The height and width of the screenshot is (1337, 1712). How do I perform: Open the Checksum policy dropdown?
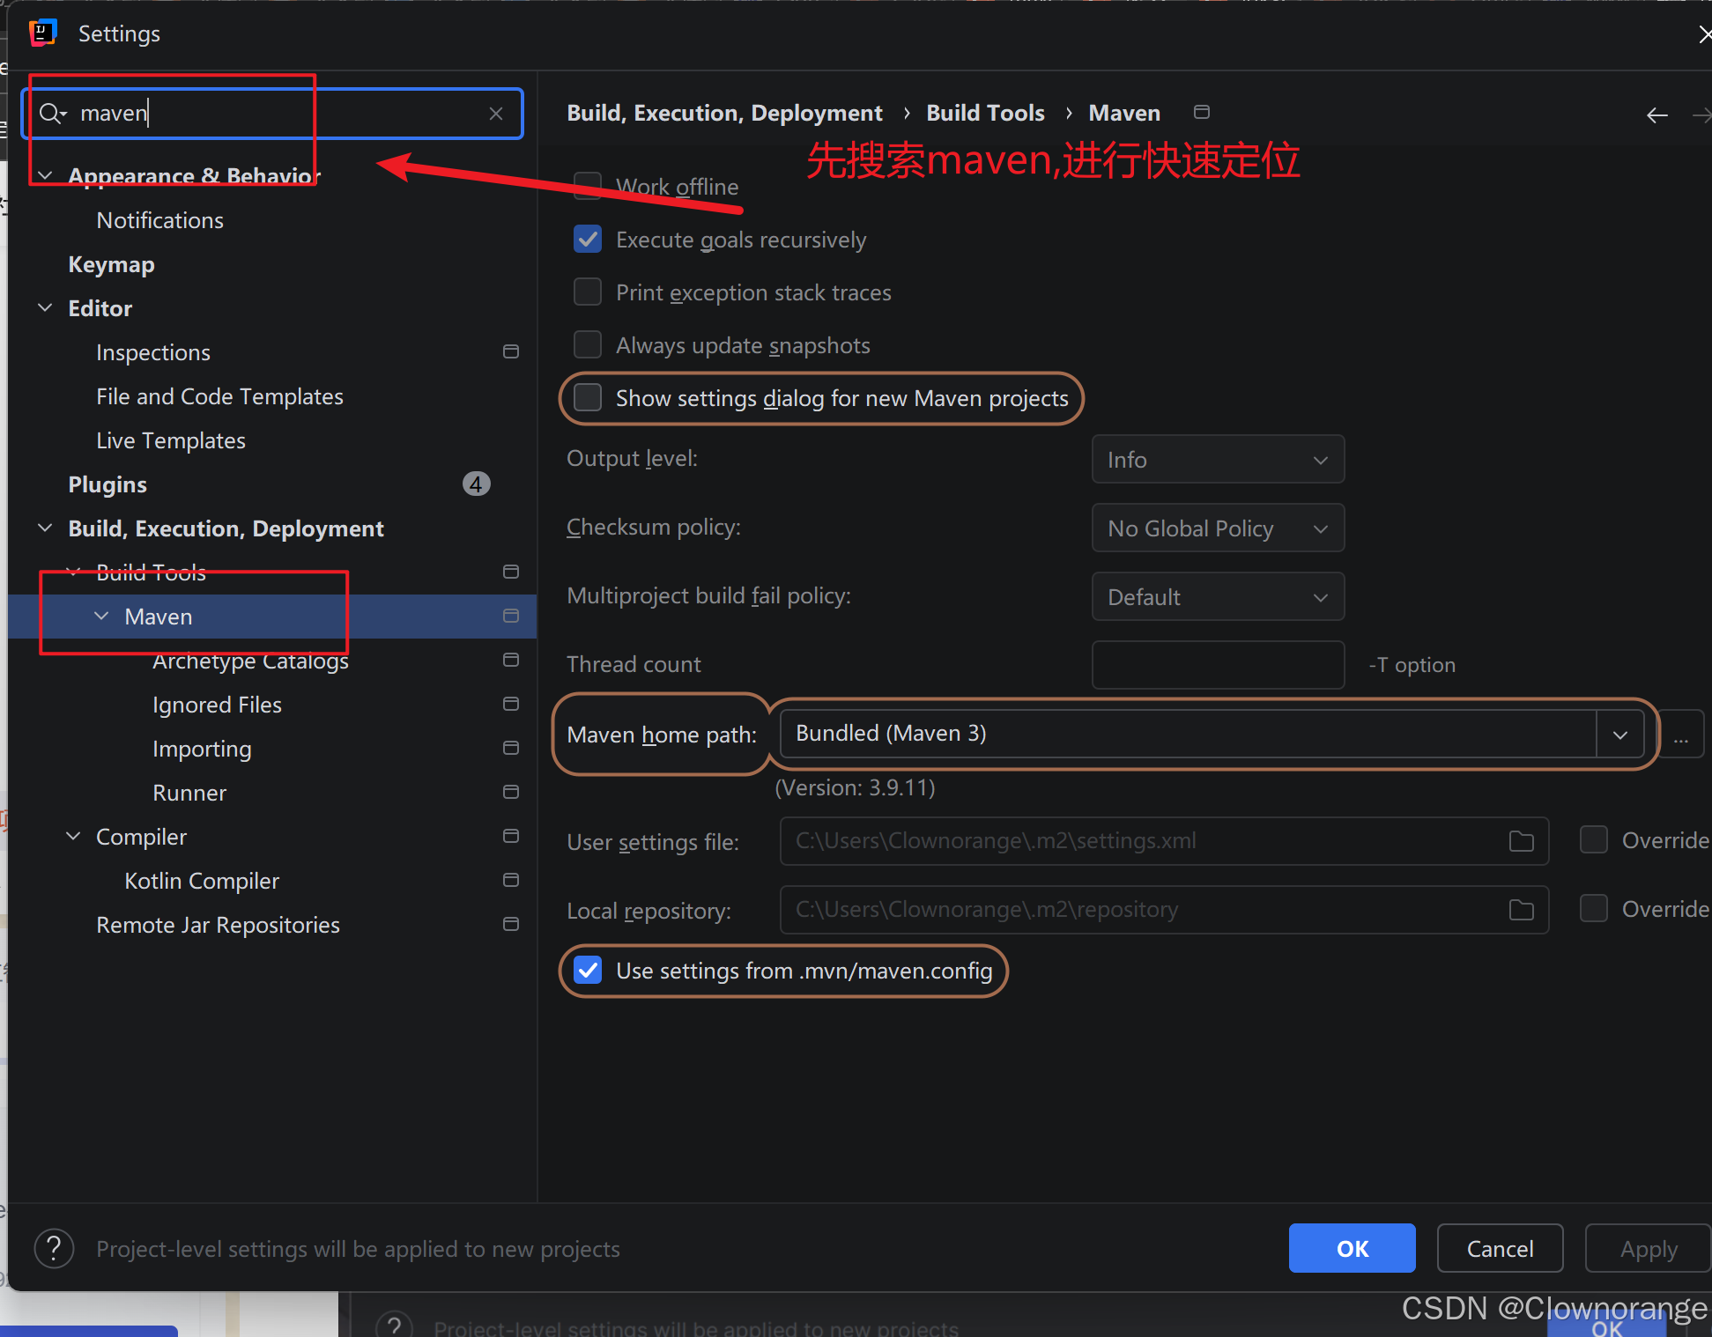(x=1217, y=528)
